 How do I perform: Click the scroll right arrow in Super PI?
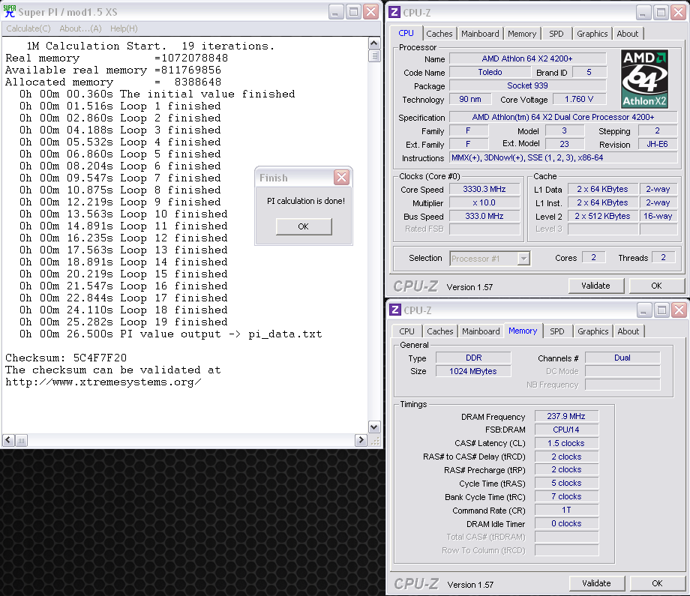pos(361,440)
